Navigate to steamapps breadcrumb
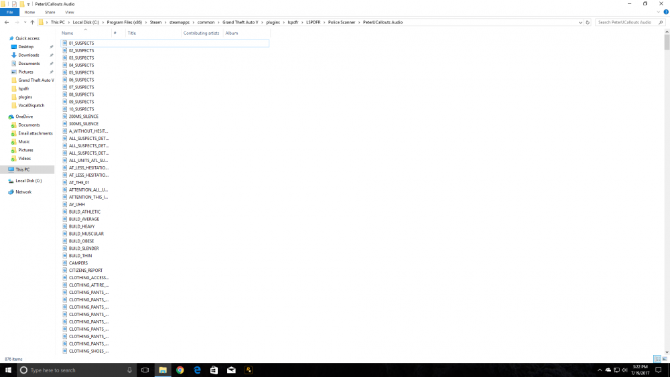The width and height of the screenshot is (670, 377). click(x=180, y=22)
